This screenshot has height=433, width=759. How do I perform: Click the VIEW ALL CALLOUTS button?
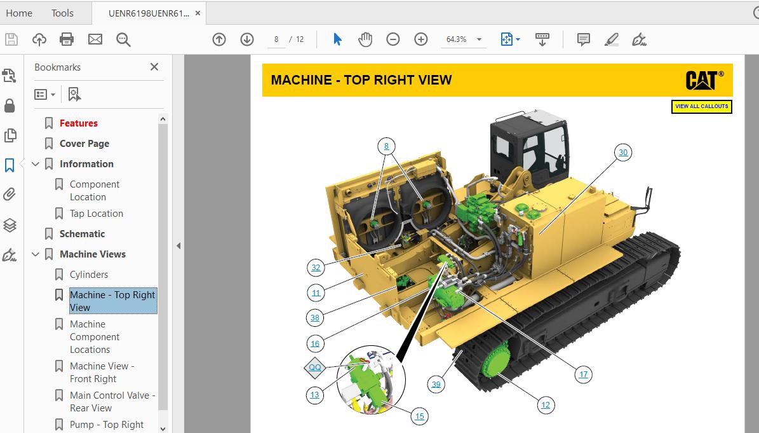[701, 107]
